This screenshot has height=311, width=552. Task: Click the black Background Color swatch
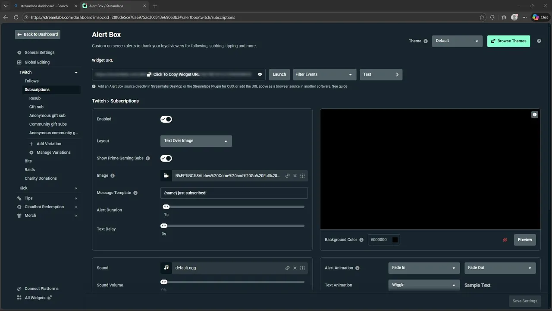pos(395,240)
